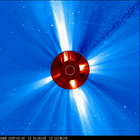Screen dimensions: 140x140
Task: Click the bright star left of the north streamer
Action: (x=52, y=25)
